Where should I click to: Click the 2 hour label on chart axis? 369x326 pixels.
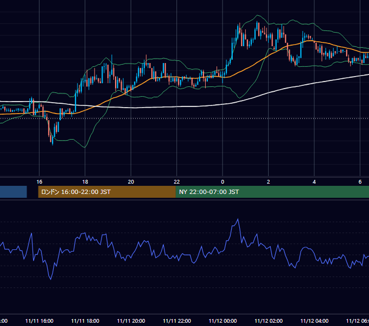(x=268, y=182)
